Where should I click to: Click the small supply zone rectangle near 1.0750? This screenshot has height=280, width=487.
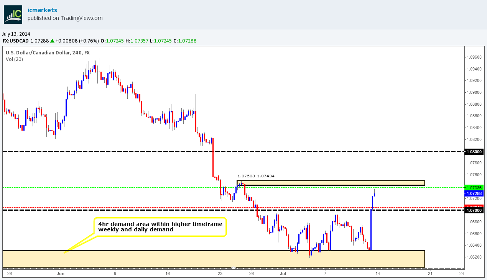pyautogui.click(x=331, y=183)
